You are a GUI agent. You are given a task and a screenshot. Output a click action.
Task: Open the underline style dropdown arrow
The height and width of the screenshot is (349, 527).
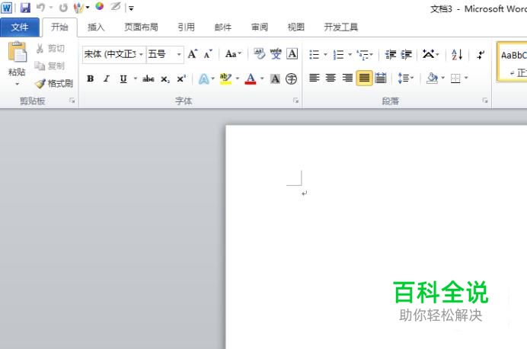[135, 78]
